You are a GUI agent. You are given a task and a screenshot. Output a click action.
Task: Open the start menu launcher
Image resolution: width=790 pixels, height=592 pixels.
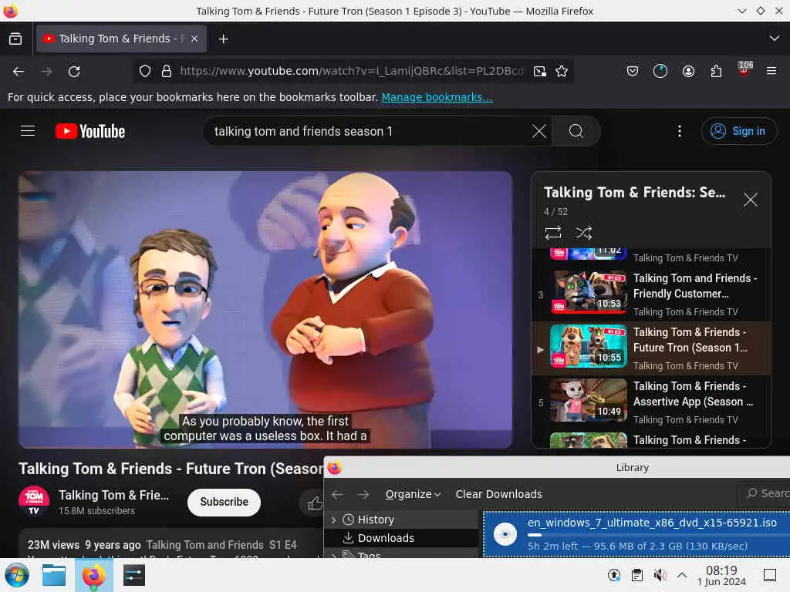pyautogui.click(x=17, y=575)
